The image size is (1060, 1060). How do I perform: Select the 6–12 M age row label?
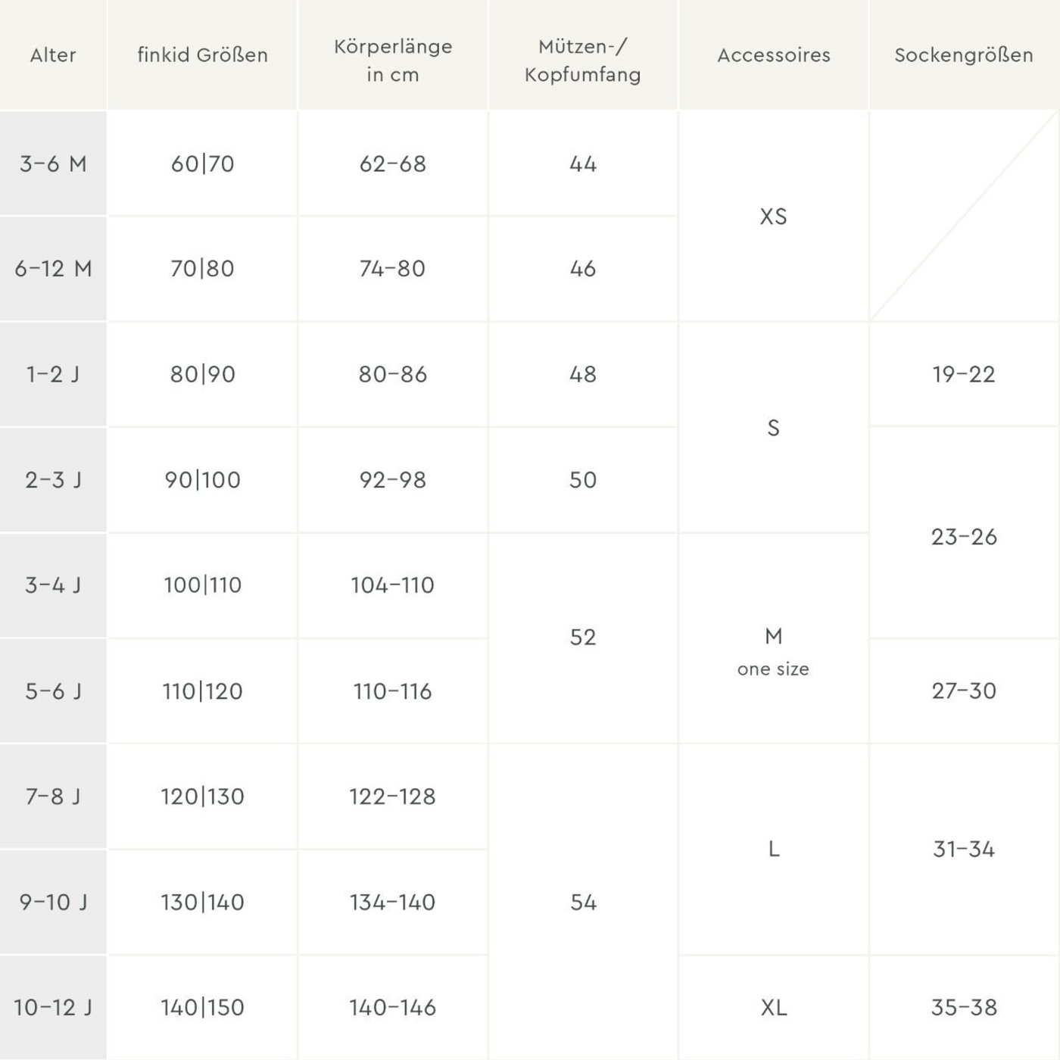53,269
